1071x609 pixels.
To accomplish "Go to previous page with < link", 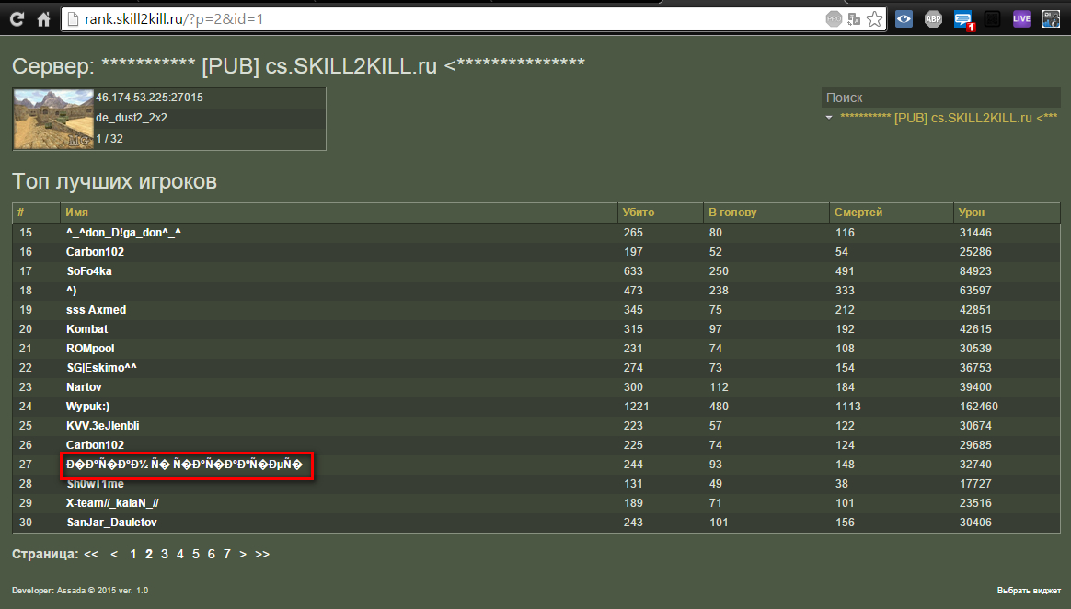I will coord(114,555).
